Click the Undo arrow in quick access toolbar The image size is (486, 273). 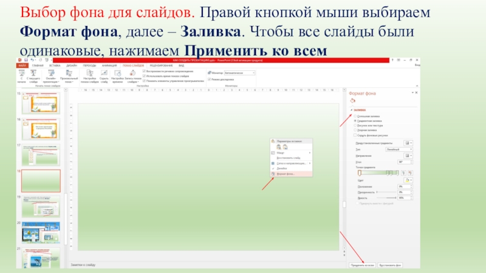click(32, 60)
